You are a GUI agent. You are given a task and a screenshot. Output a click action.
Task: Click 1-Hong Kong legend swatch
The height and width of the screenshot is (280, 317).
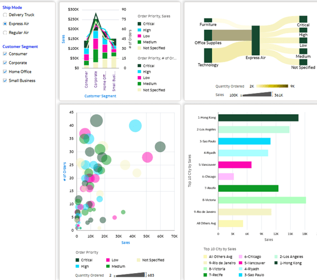tap(276, 263)
